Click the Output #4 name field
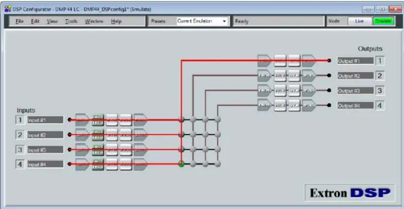The width and height of the screenshot is (404, 209). click(355, 105)
